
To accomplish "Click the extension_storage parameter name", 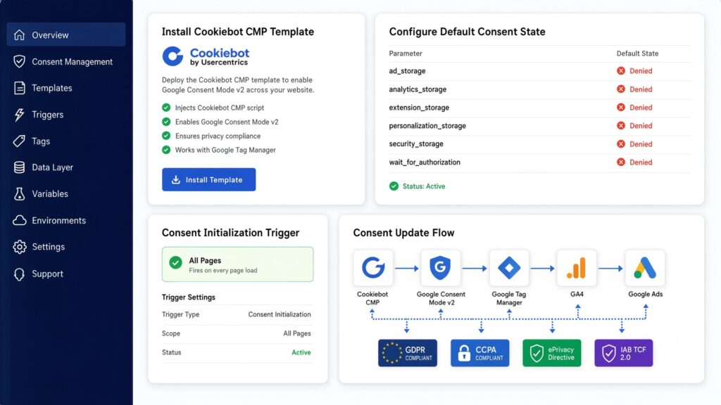I will 419,108.
